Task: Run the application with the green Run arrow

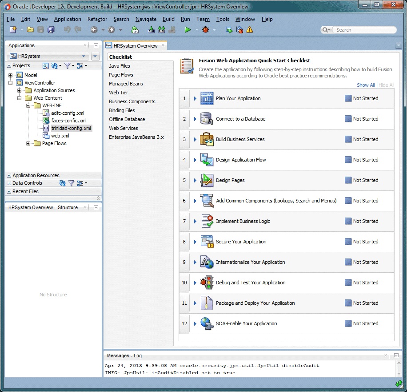Action: pos(187,29)
